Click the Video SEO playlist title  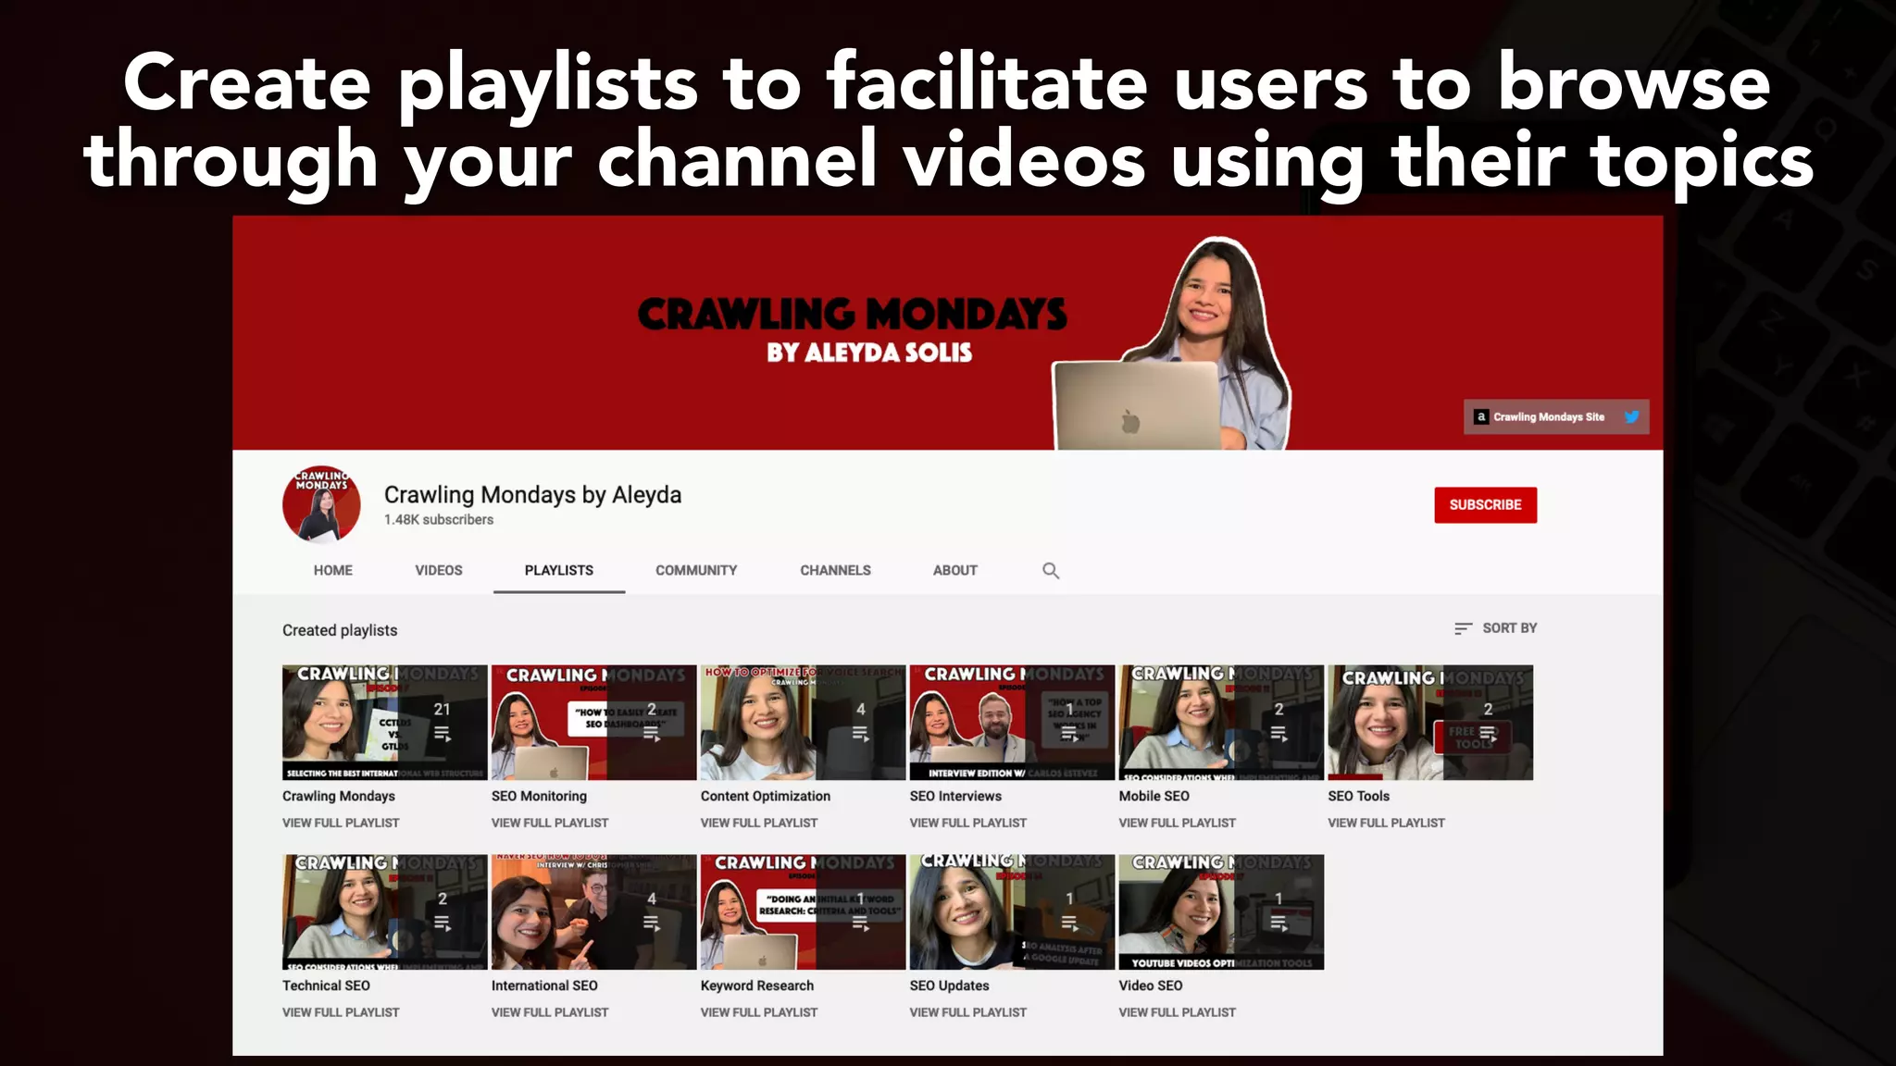pos(1151,985)
